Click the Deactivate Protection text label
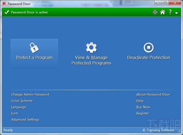183x135 pixels. coord(149,57)
